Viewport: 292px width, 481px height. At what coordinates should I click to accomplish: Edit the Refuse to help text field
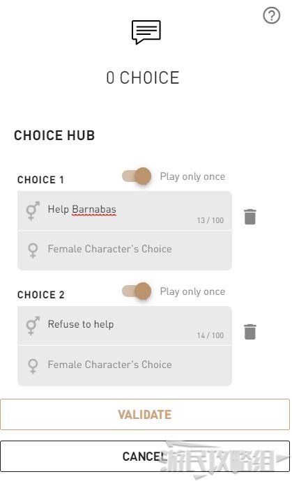point(125,326)
